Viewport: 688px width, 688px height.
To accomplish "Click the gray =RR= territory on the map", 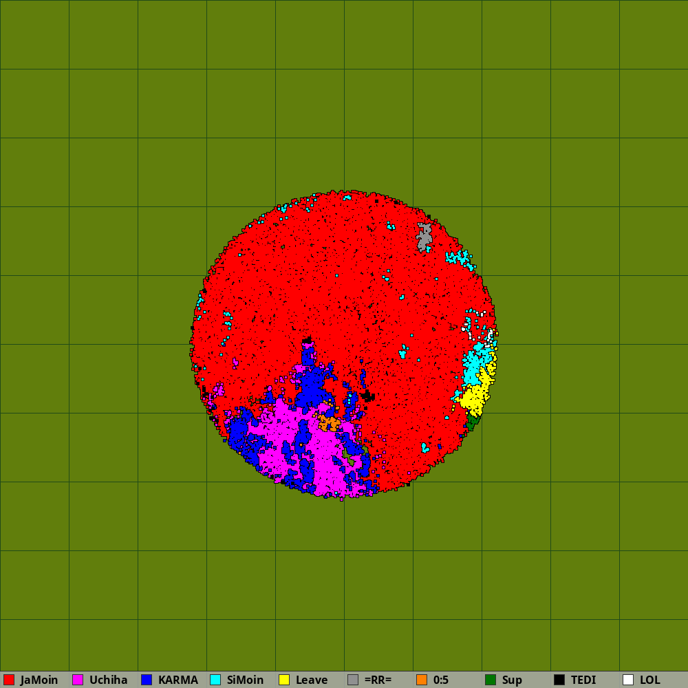I will click(x=424, y=237).
